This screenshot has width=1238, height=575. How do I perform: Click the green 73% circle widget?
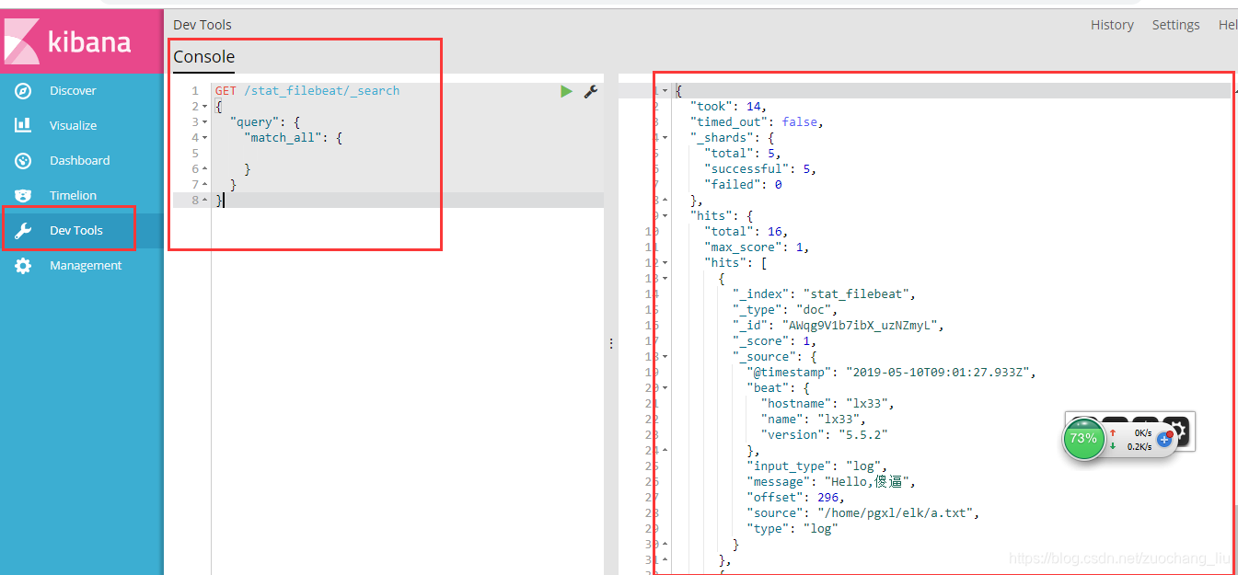1083,439
